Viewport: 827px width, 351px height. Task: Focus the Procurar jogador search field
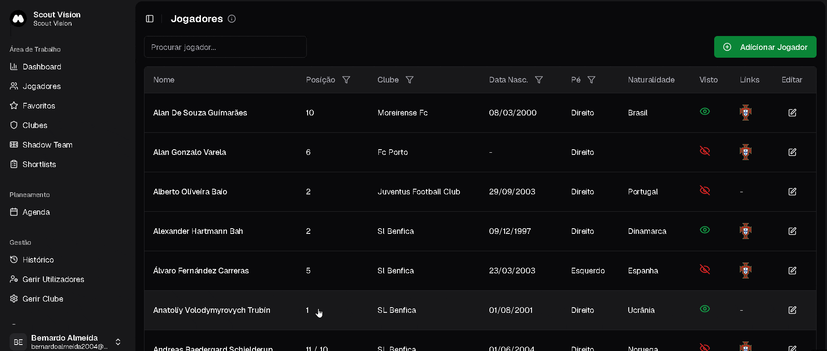pos(225,47)
